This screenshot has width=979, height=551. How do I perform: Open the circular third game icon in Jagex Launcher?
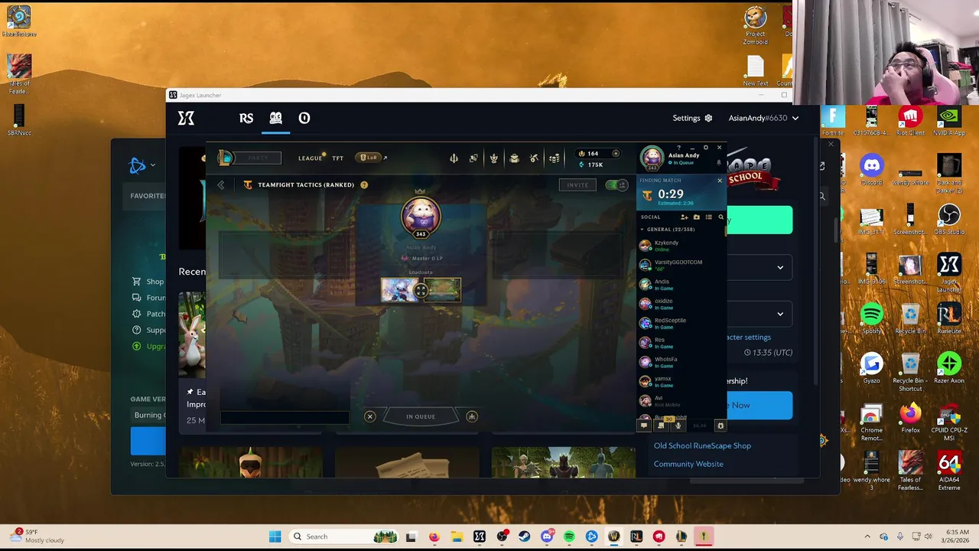coord(304,118)
